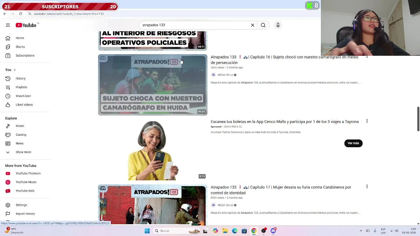Open Microsoft Edge from the taskbar

pos(235,231)
